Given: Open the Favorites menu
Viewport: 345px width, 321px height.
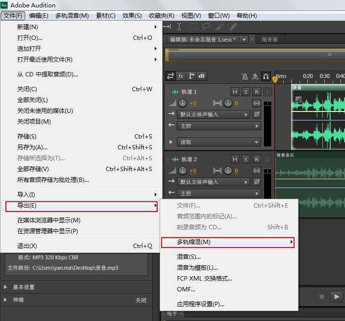Looking at the screenshot, I should coord(161,16).
